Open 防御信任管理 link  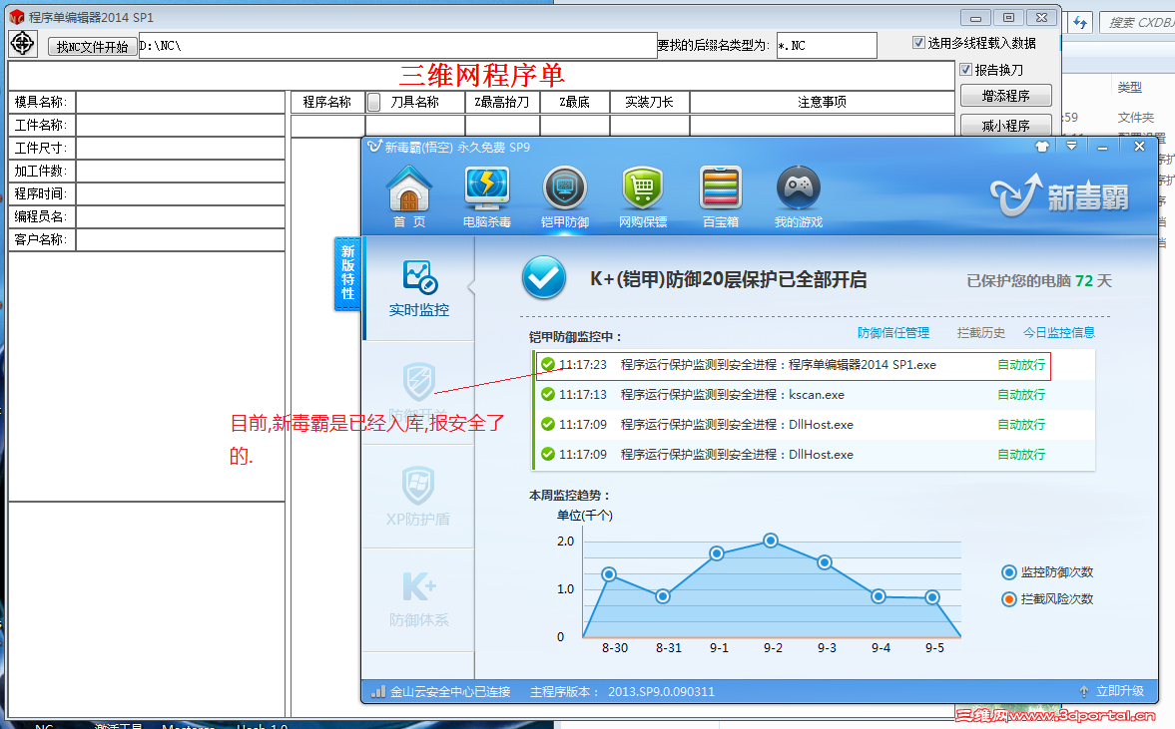point(893,332)
